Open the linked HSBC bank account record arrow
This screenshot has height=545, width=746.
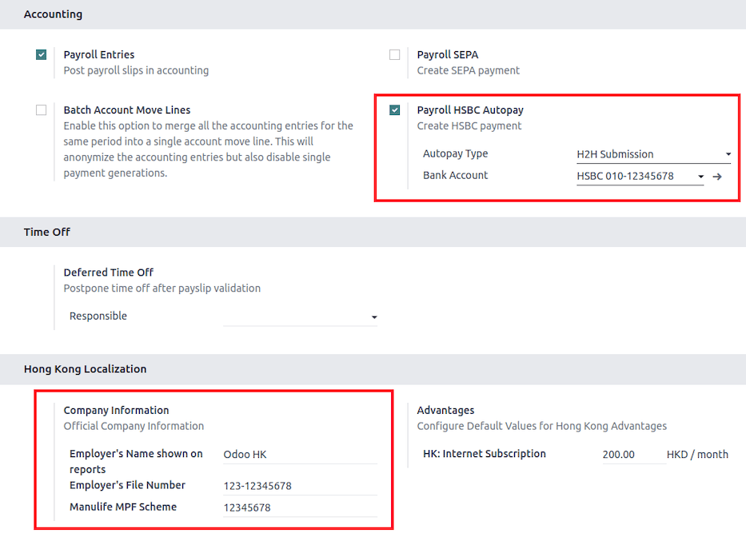point(717,177)
